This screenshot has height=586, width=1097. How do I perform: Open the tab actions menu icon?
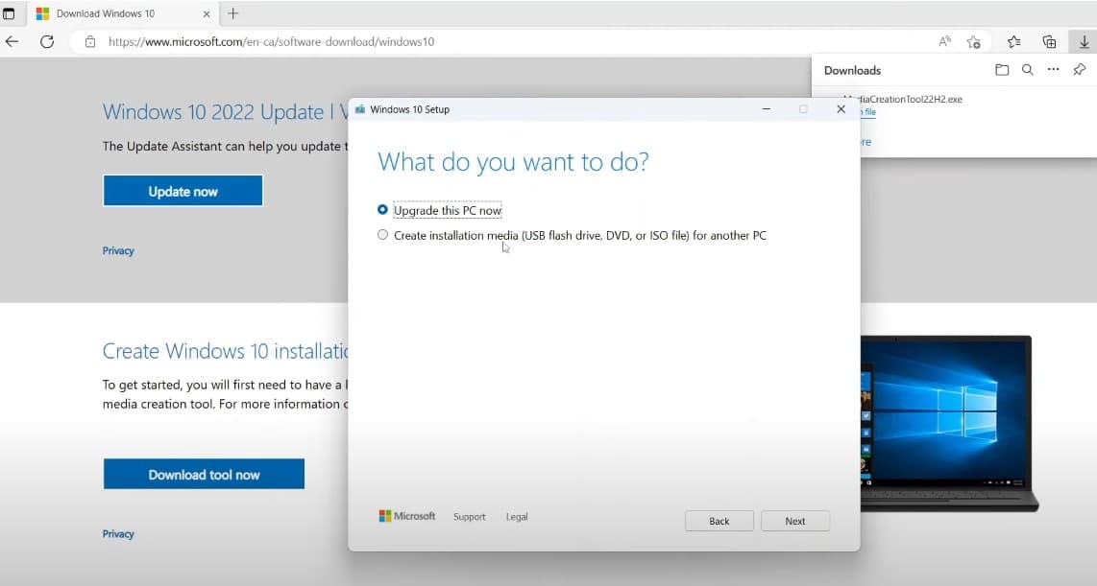9,13
